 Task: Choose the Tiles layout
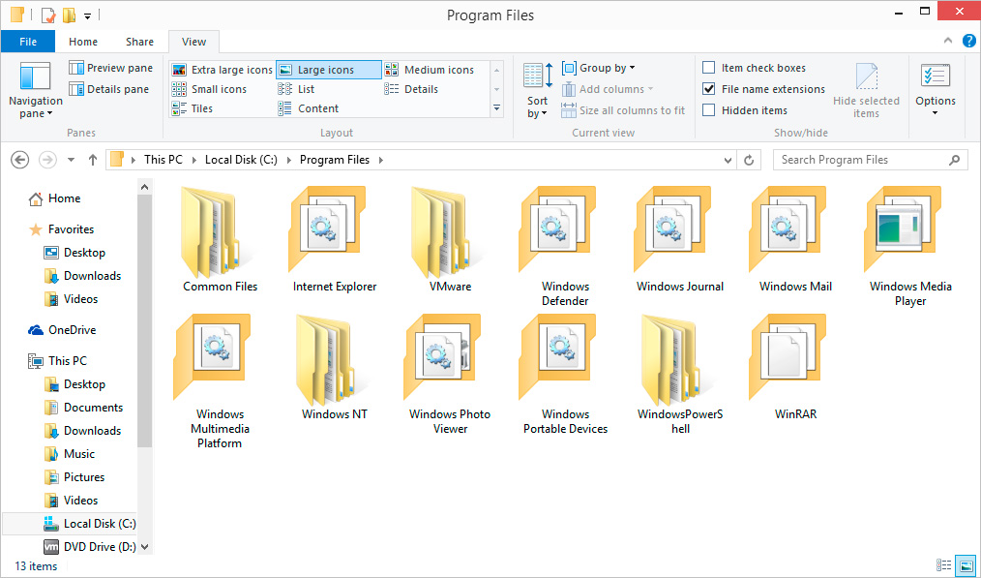(193, 108)
